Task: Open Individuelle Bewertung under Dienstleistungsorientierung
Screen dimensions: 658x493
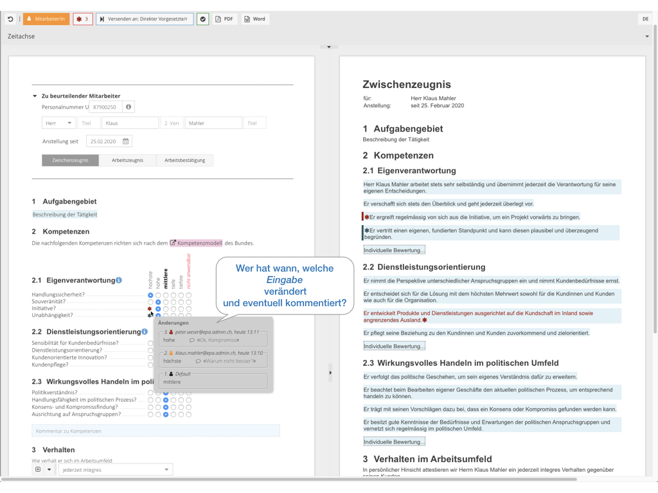Action: [x=394, y=346]
